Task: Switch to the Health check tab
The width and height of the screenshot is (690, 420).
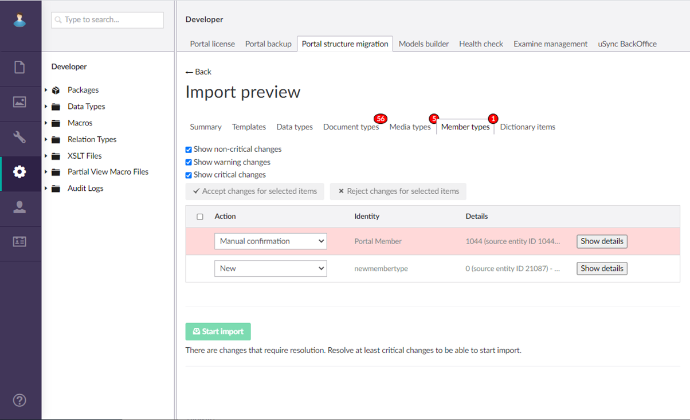Action: [x=481, y=44]
